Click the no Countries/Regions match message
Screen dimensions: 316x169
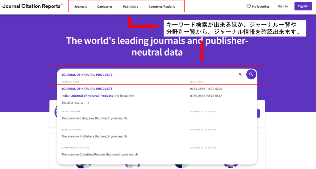pos(100,154)
